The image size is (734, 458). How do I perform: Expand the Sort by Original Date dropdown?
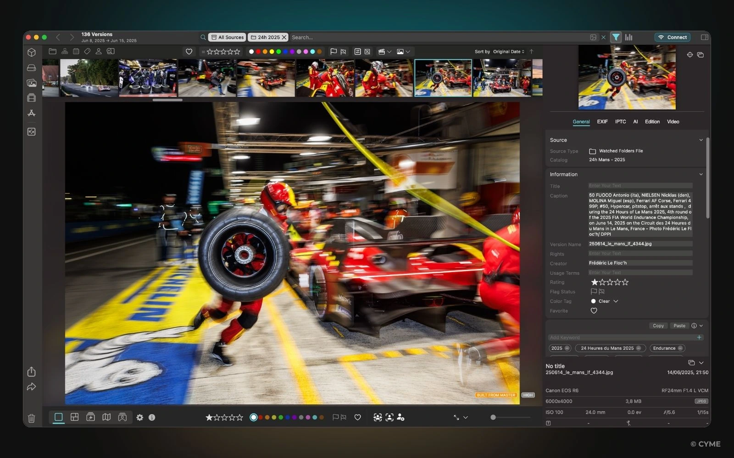click(x=508, y=51)
